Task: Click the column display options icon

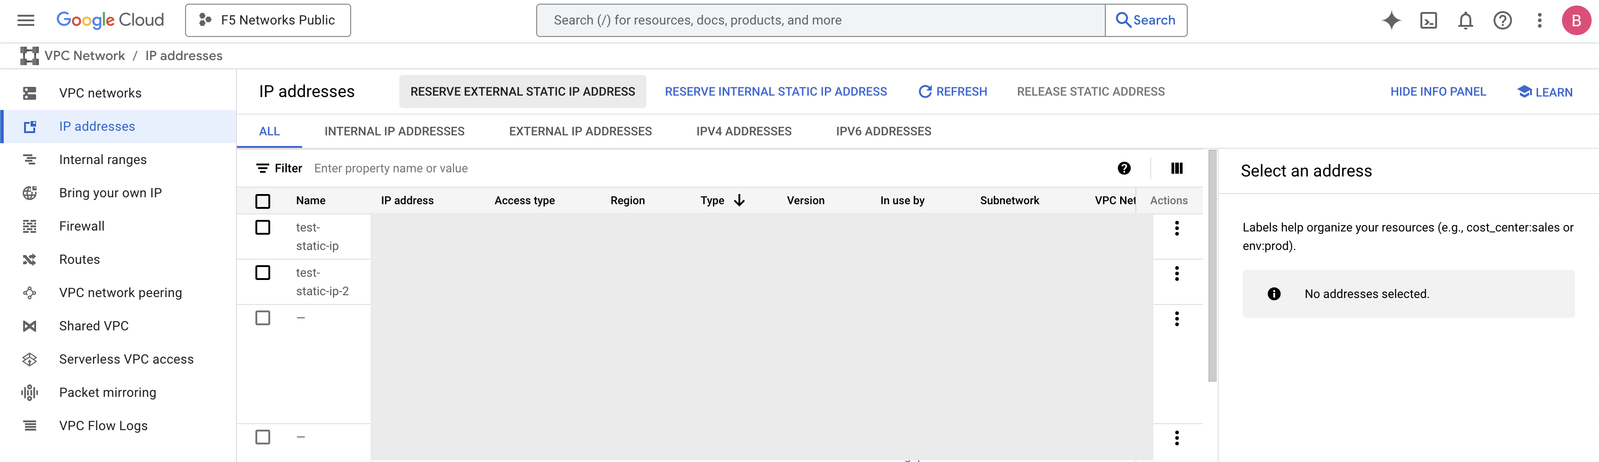Action: (1176, 168)
